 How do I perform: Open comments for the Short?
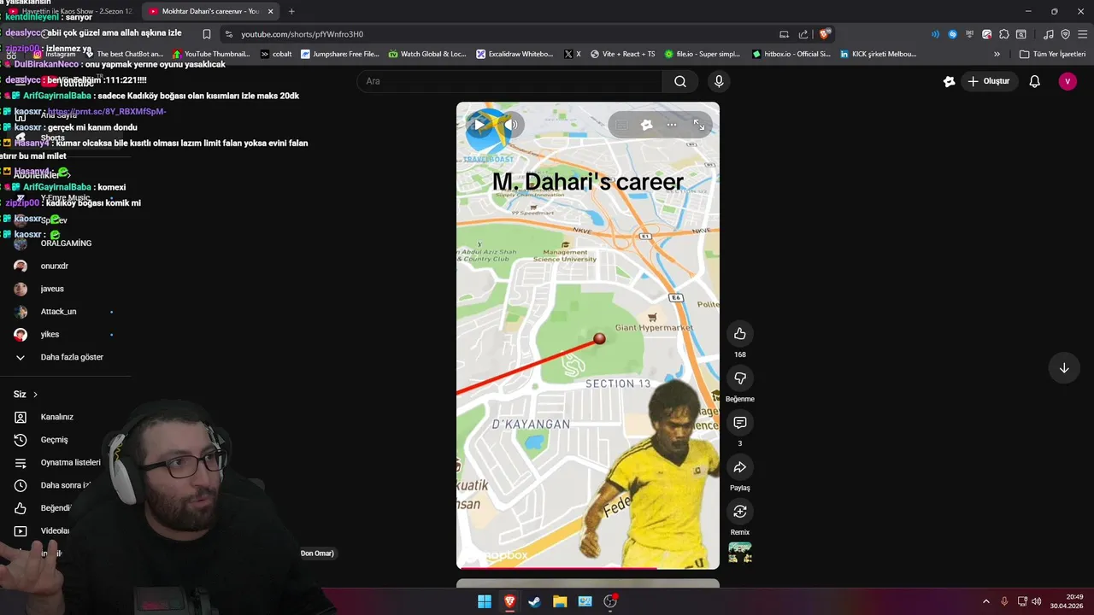[740, 423]
